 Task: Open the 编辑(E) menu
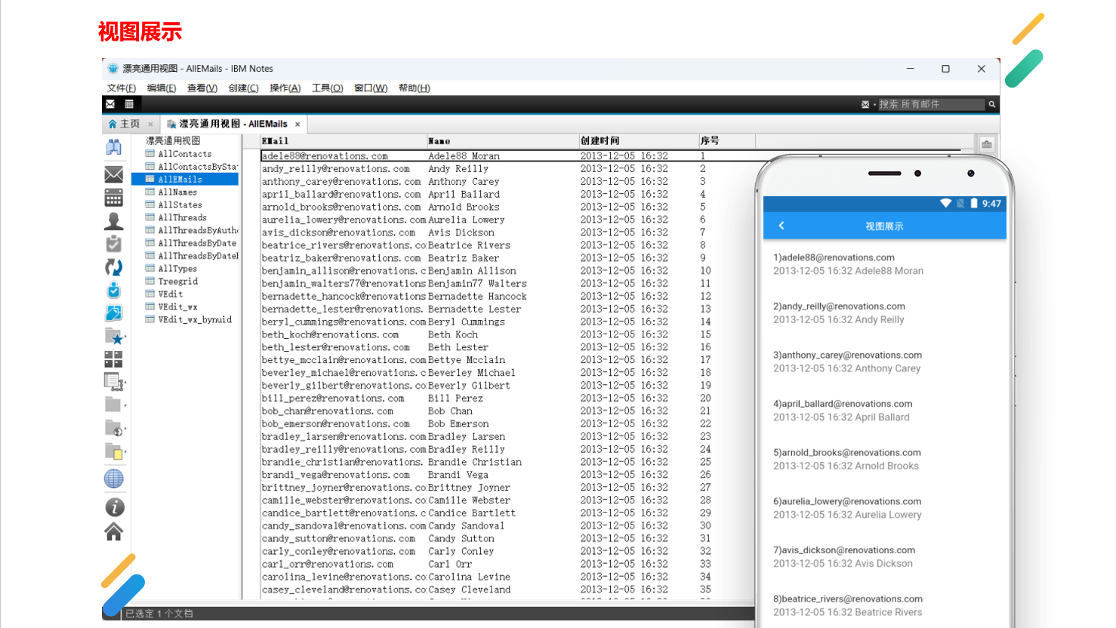pyautogui.click(x=162, y=88)
